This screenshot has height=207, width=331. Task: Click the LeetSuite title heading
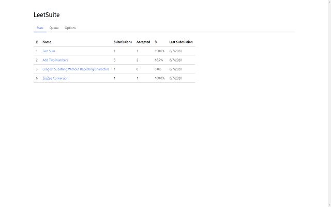click(47, 15)
